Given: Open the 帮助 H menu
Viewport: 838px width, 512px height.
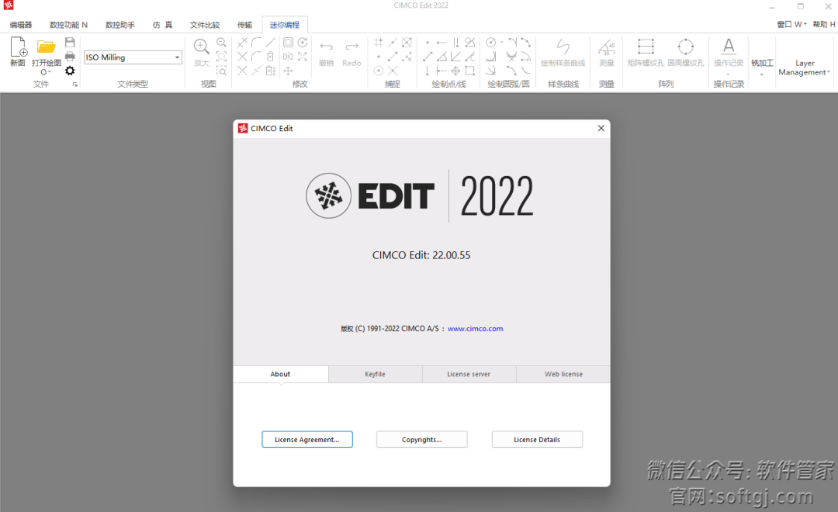Looking at the screenshot, I should coord(823,24).
